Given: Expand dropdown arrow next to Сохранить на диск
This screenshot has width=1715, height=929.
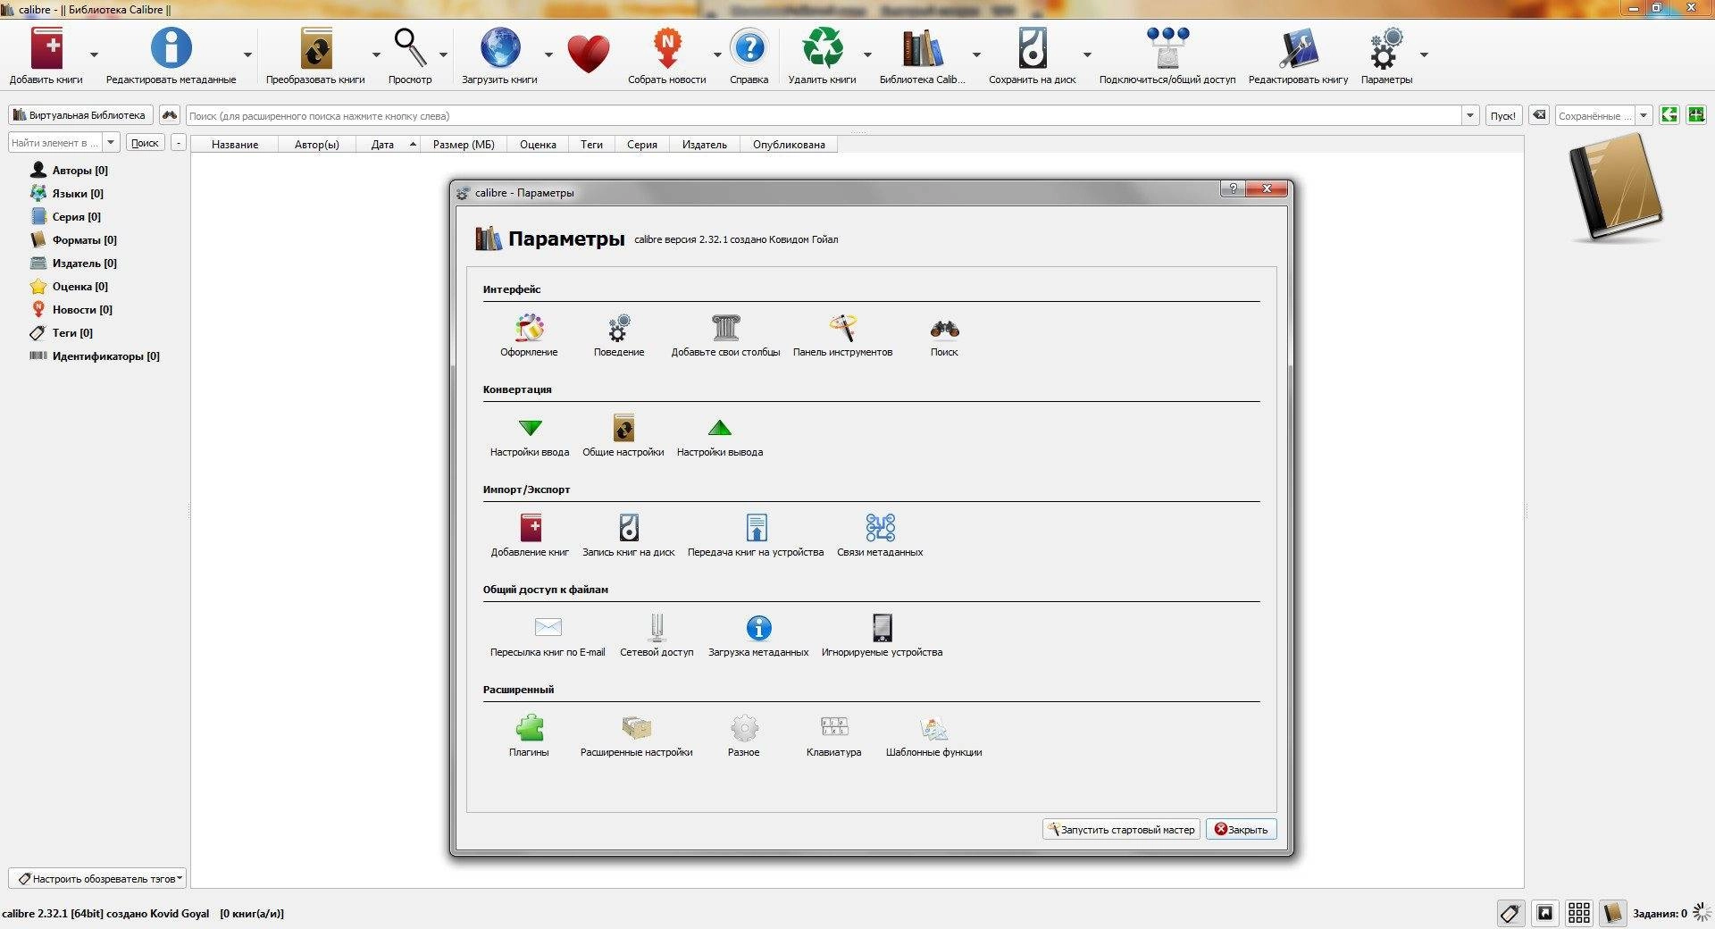Looking at the screenshot, I should [1087, 55].
